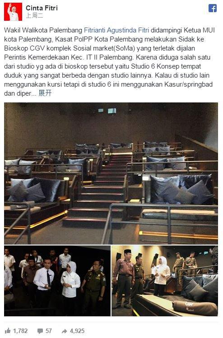This screenshot has width=223, height=338.
Task: Click the share arrow icon
Action: (x=65, y=331)
